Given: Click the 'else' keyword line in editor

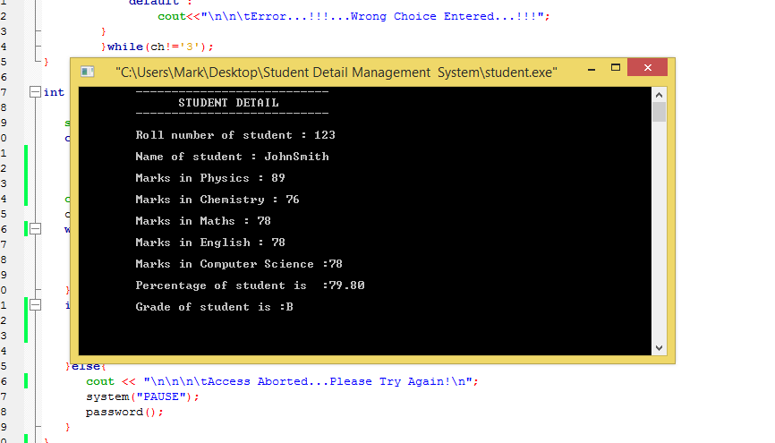Looking at the screenshot, I should click(86, 366).
